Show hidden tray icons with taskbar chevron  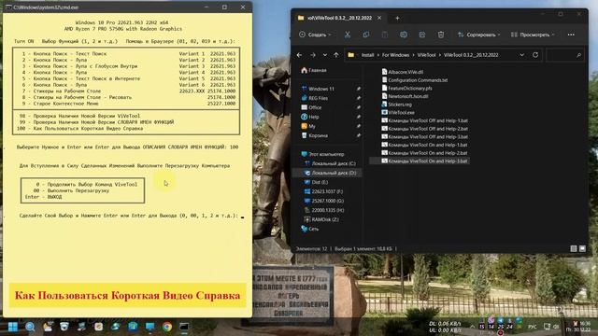[x=473, y=327]
